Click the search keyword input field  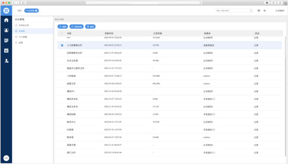(x=232, y=10)
